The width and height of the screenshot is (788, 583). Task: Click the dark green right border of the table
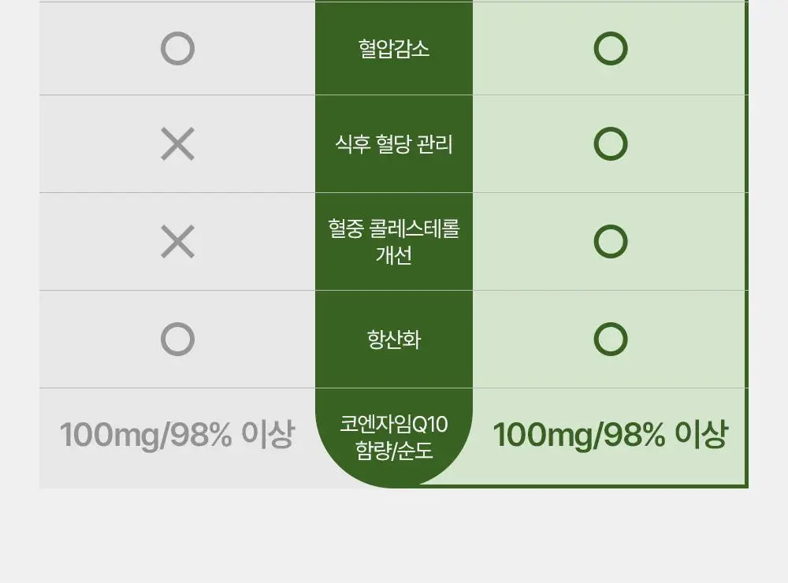pyautogui.click(x=747, y=241)
